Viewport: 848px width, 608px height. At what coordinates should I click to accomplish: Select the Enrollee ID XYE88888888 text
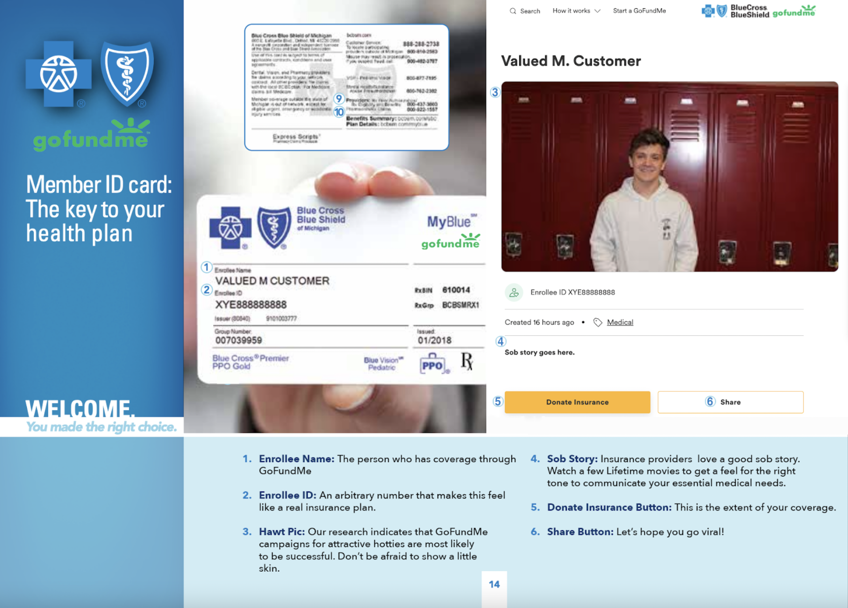[573, 293]
